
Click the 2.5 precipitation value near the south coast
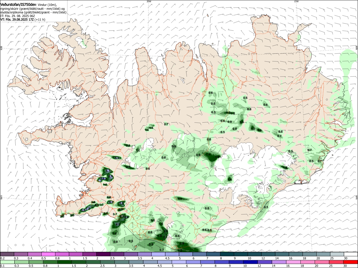point(166,231)
